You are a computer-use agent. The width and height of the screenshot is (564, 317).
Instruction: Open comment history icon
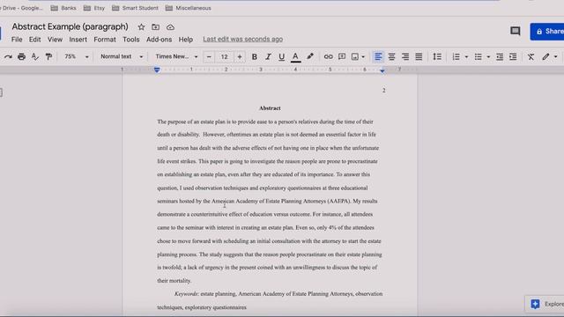click(515, 32)
